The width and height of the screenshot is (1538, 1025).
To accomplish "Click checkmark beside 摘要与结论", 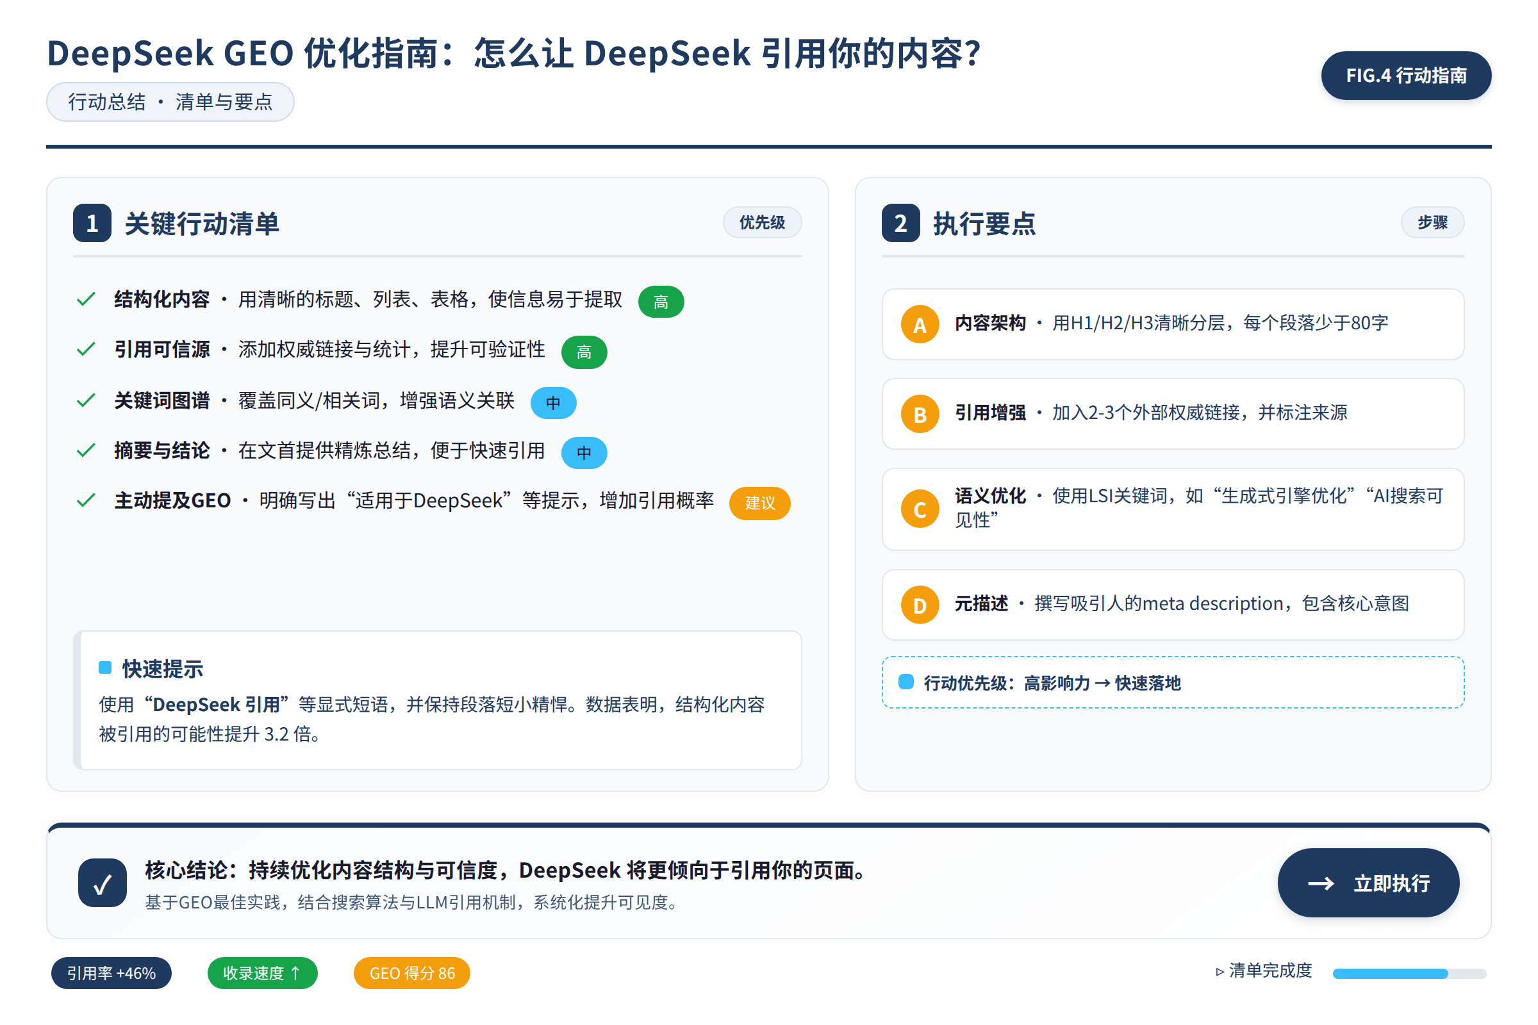I will click(x=87, y=450).
